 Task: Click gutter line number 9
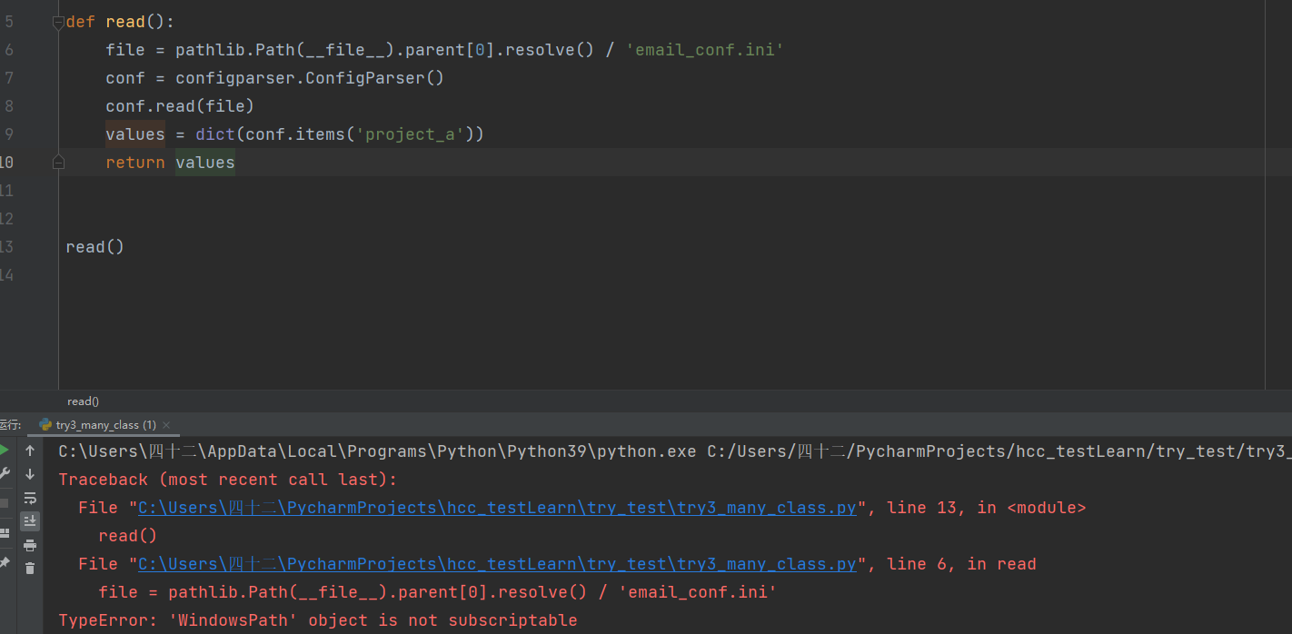coord(8,134)
